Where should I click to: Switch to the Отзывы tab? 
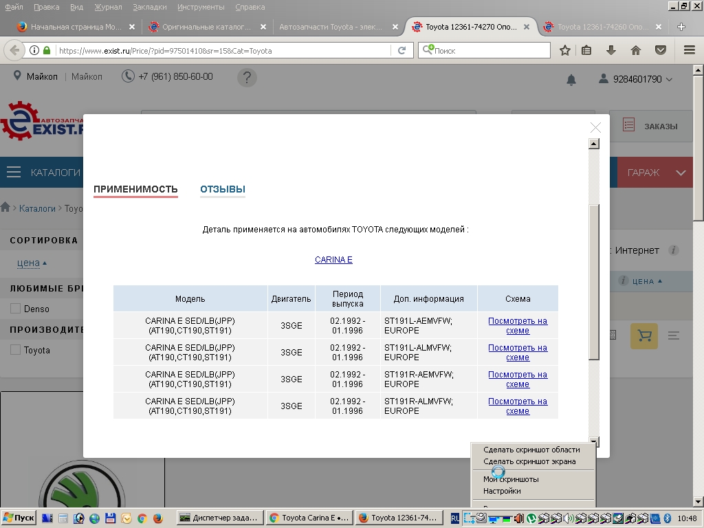tap(223, 190)
